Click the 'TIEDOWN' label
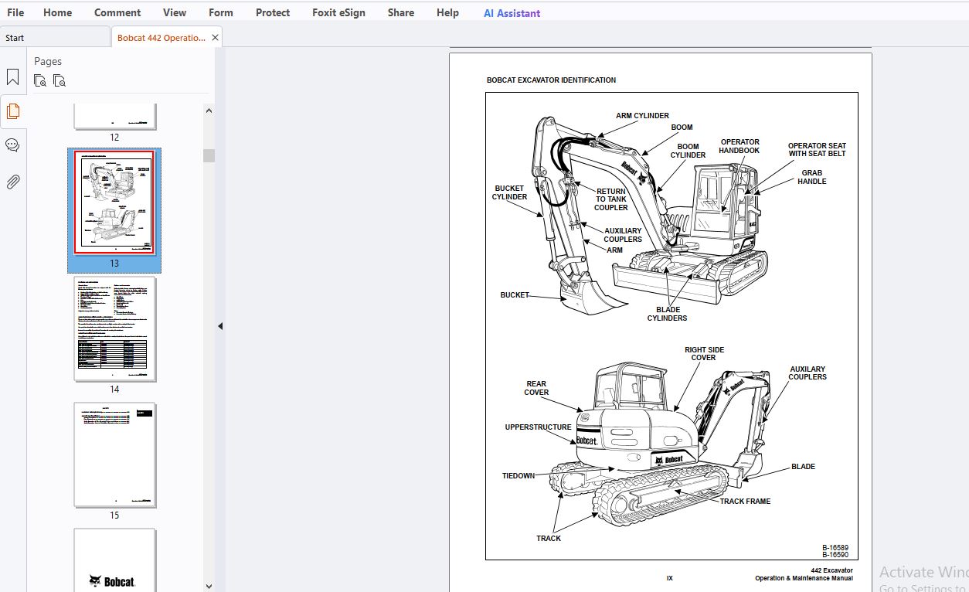This screenshot has height=592, width=969. point(518,476)
